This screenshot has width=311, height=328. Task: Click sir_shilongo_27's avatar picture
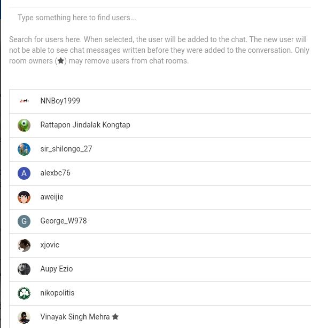24,149
